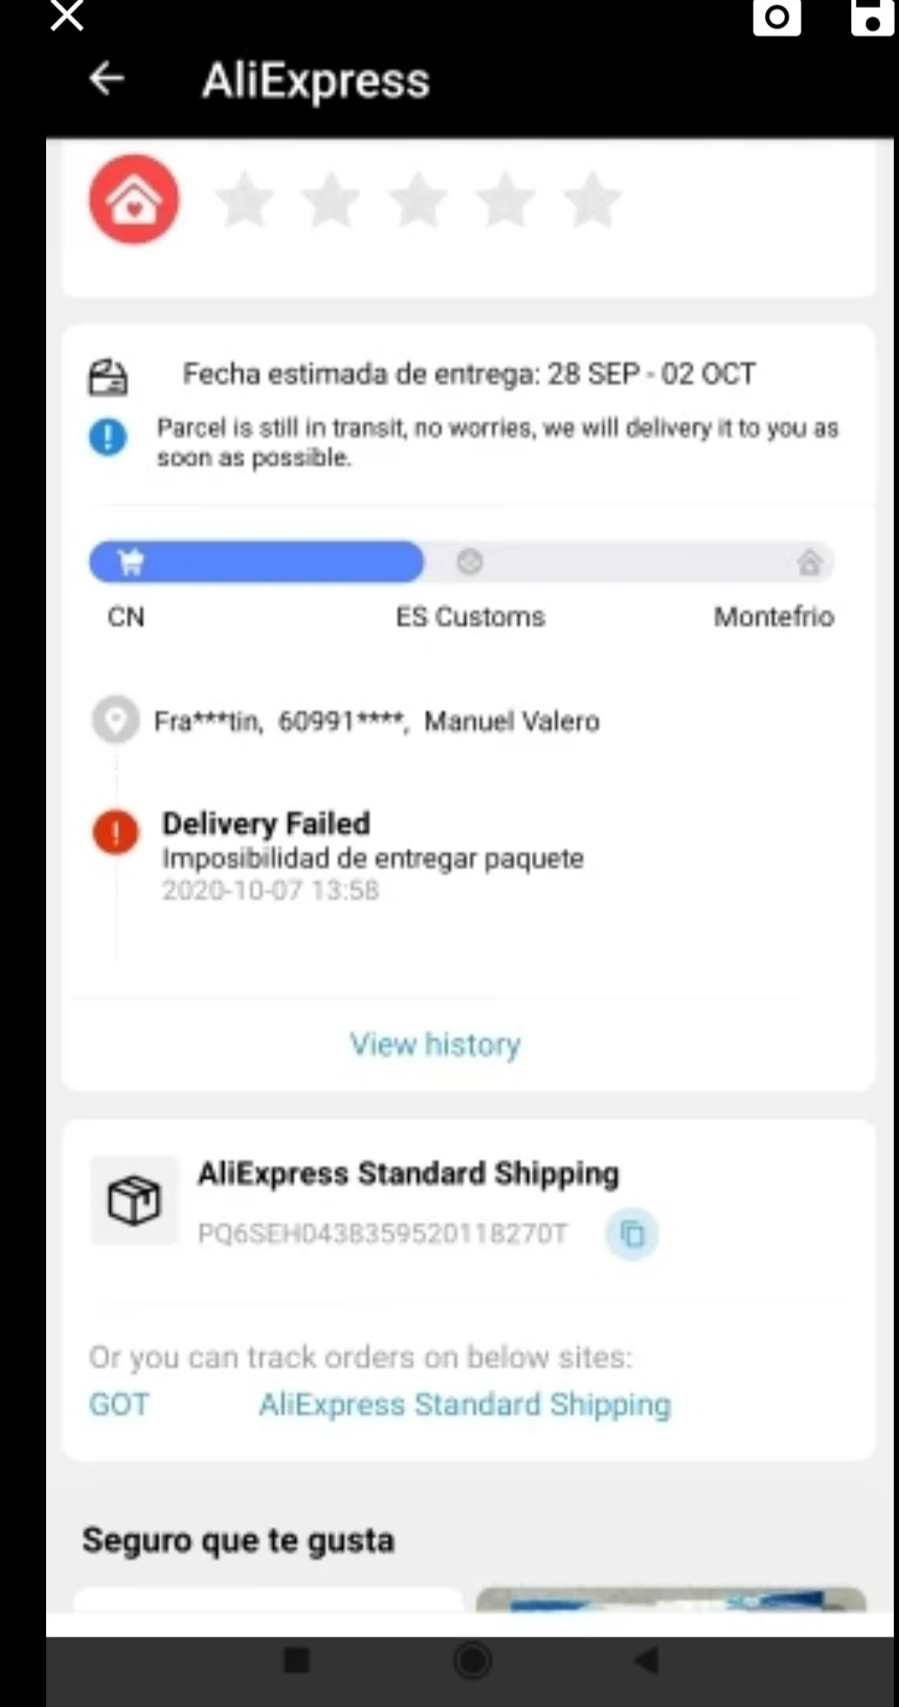Close the overlay with the X icon
This screenshot has height=1707, width=899.
pyautogui.click(x=67, y=16)
